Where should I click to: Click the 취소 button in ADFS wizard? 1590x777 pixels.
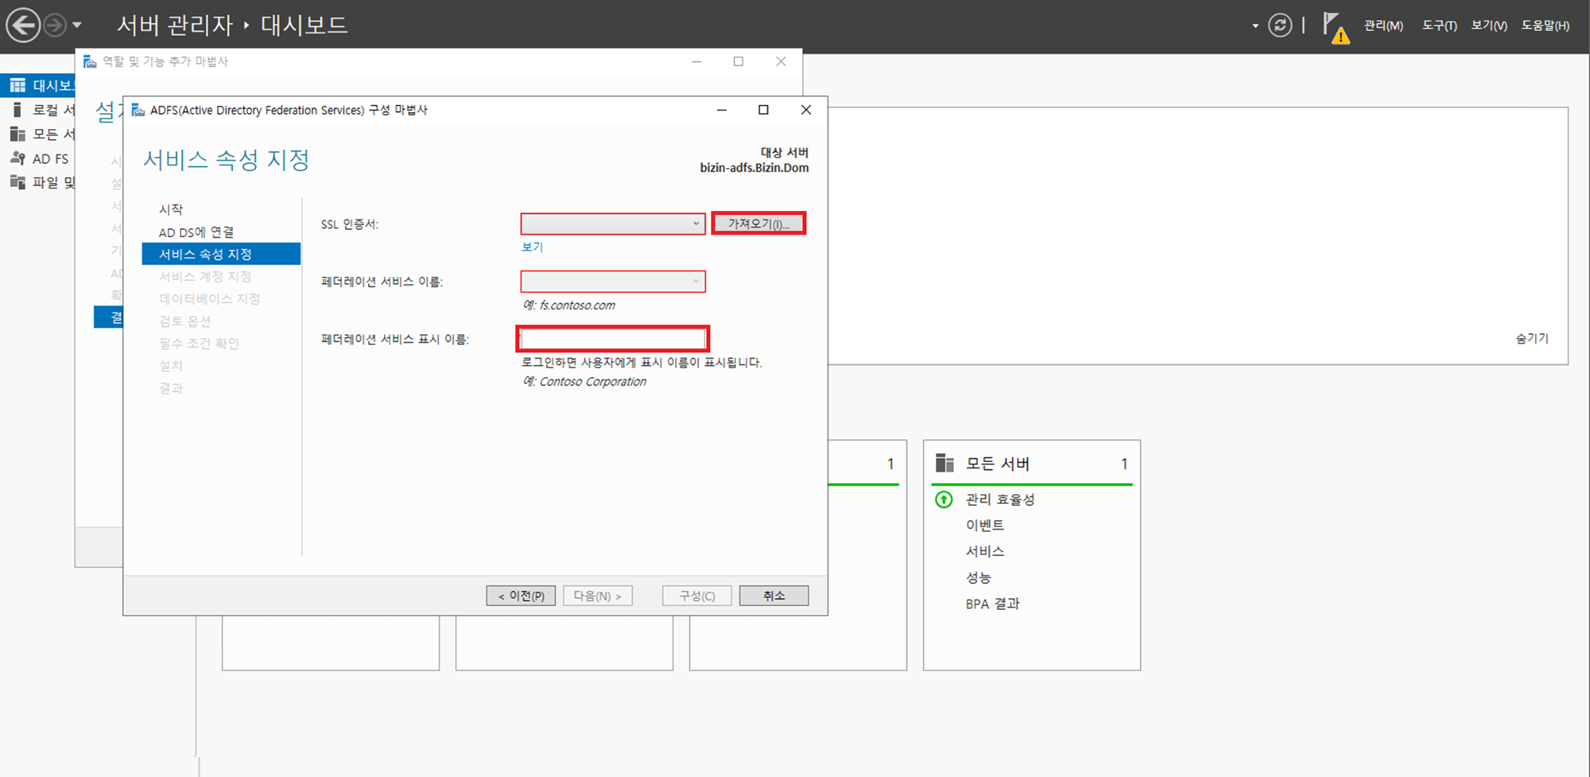tap(774, 596)
